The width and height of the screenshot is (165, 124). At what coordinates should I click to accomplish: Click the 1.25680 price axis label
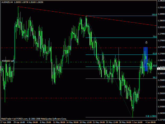pos(161,80)
